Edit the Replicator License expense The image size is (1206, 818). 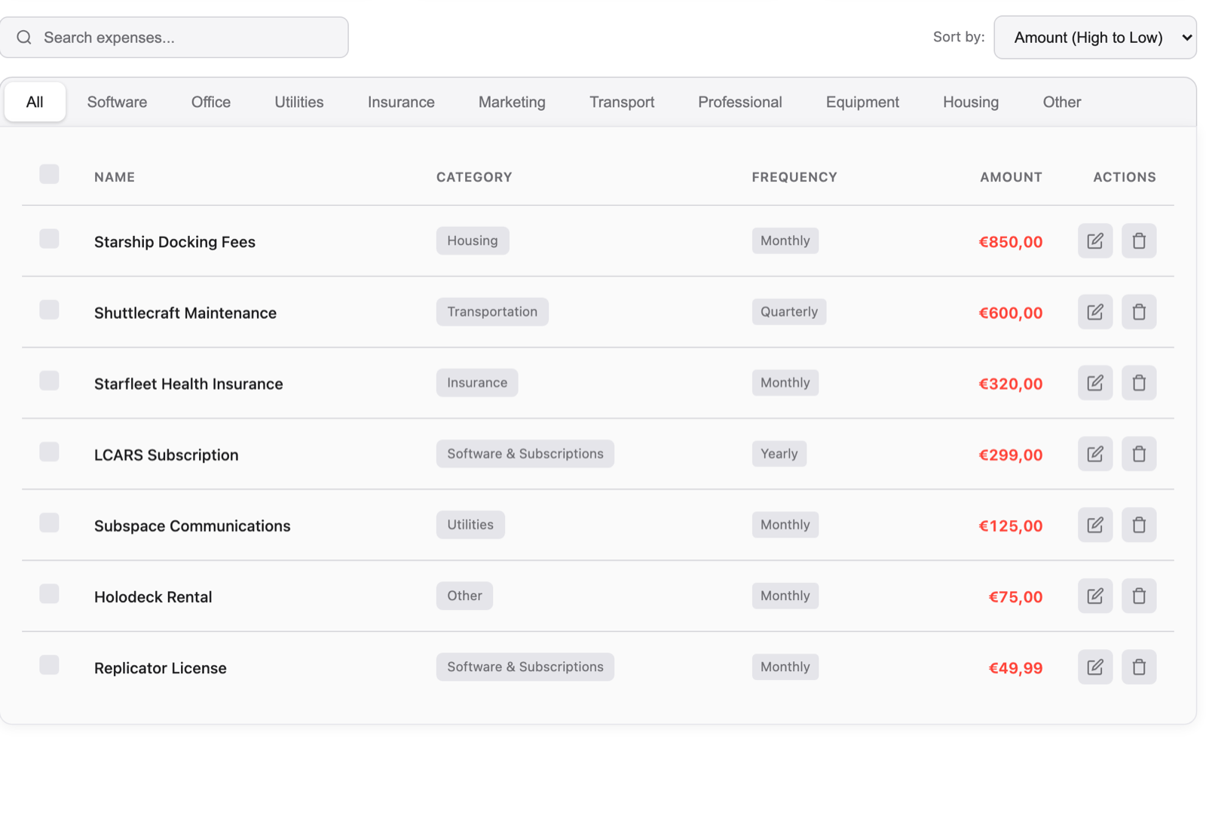[1094, 667]
